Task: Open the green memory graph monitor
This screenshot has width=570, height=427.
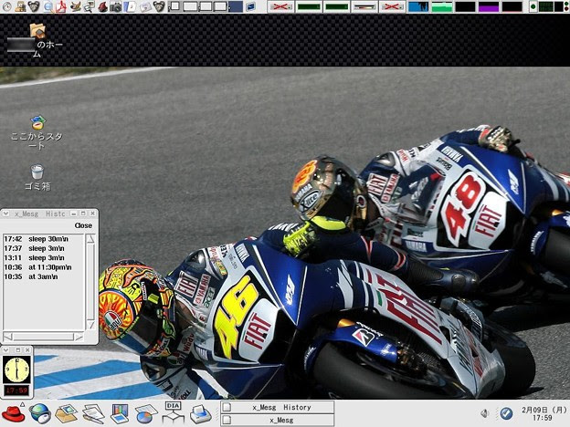Action: coord(442,6)
